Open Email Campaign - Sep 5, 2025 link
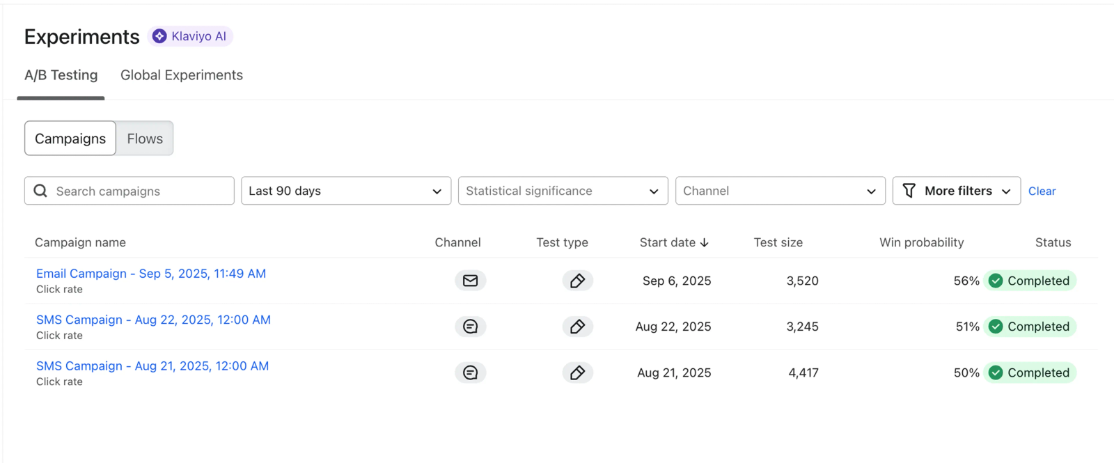 151,274
